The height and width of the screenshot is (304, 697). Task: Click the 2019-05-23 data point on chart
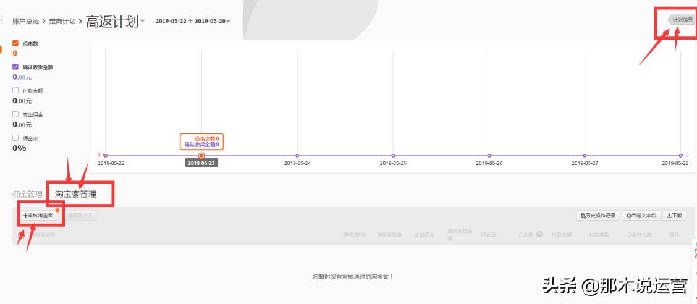(201, 156)
